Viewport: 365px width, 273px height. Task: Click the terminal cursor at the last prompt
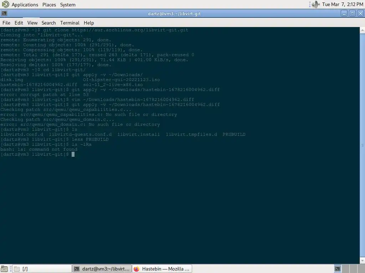73,154
